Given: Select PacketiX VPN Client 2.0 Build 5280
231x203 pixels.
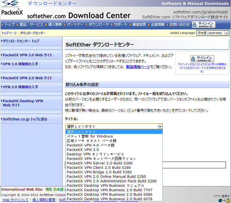Looking at the screenshot, I should click(114, 168).
